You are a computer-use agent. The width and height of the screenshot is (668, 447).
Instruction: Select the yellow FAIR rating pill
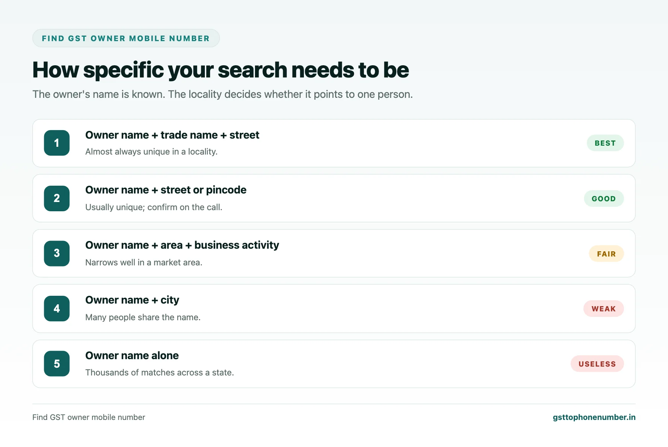[606, 254]
